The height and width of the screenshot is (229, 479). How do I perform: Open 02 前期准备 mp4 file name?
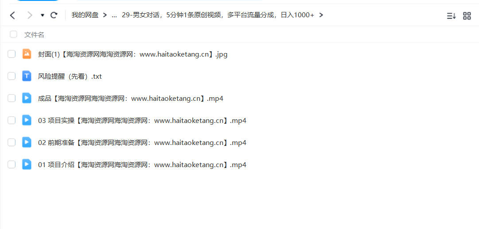tap(142, 143)
